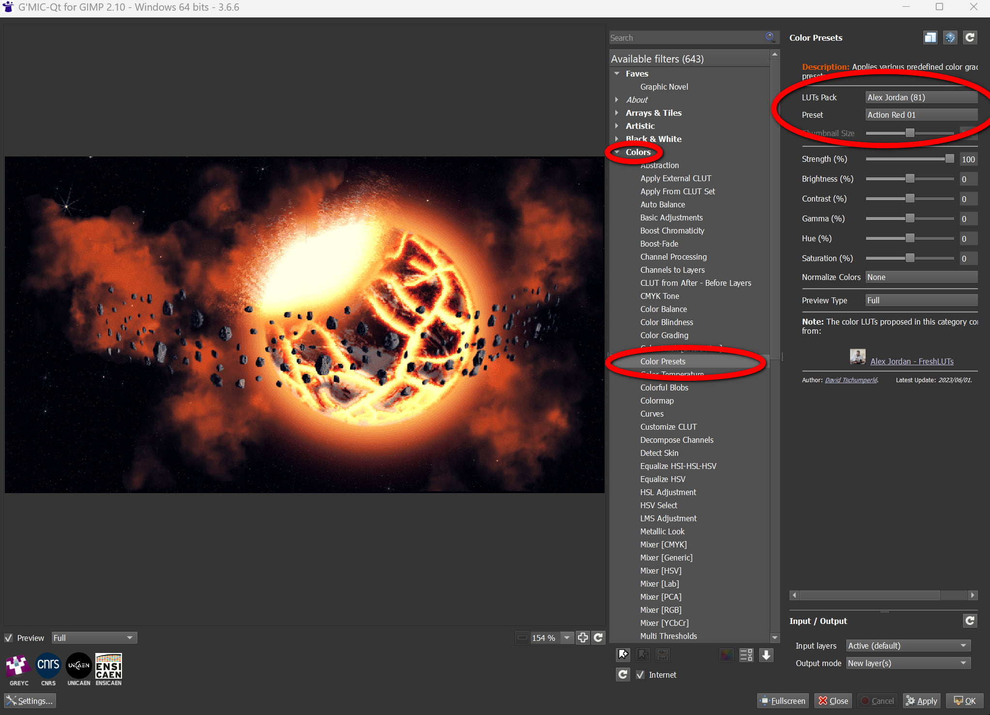Click the Contrast (%) slider handle
990x715 pixels.
[910, 199]
